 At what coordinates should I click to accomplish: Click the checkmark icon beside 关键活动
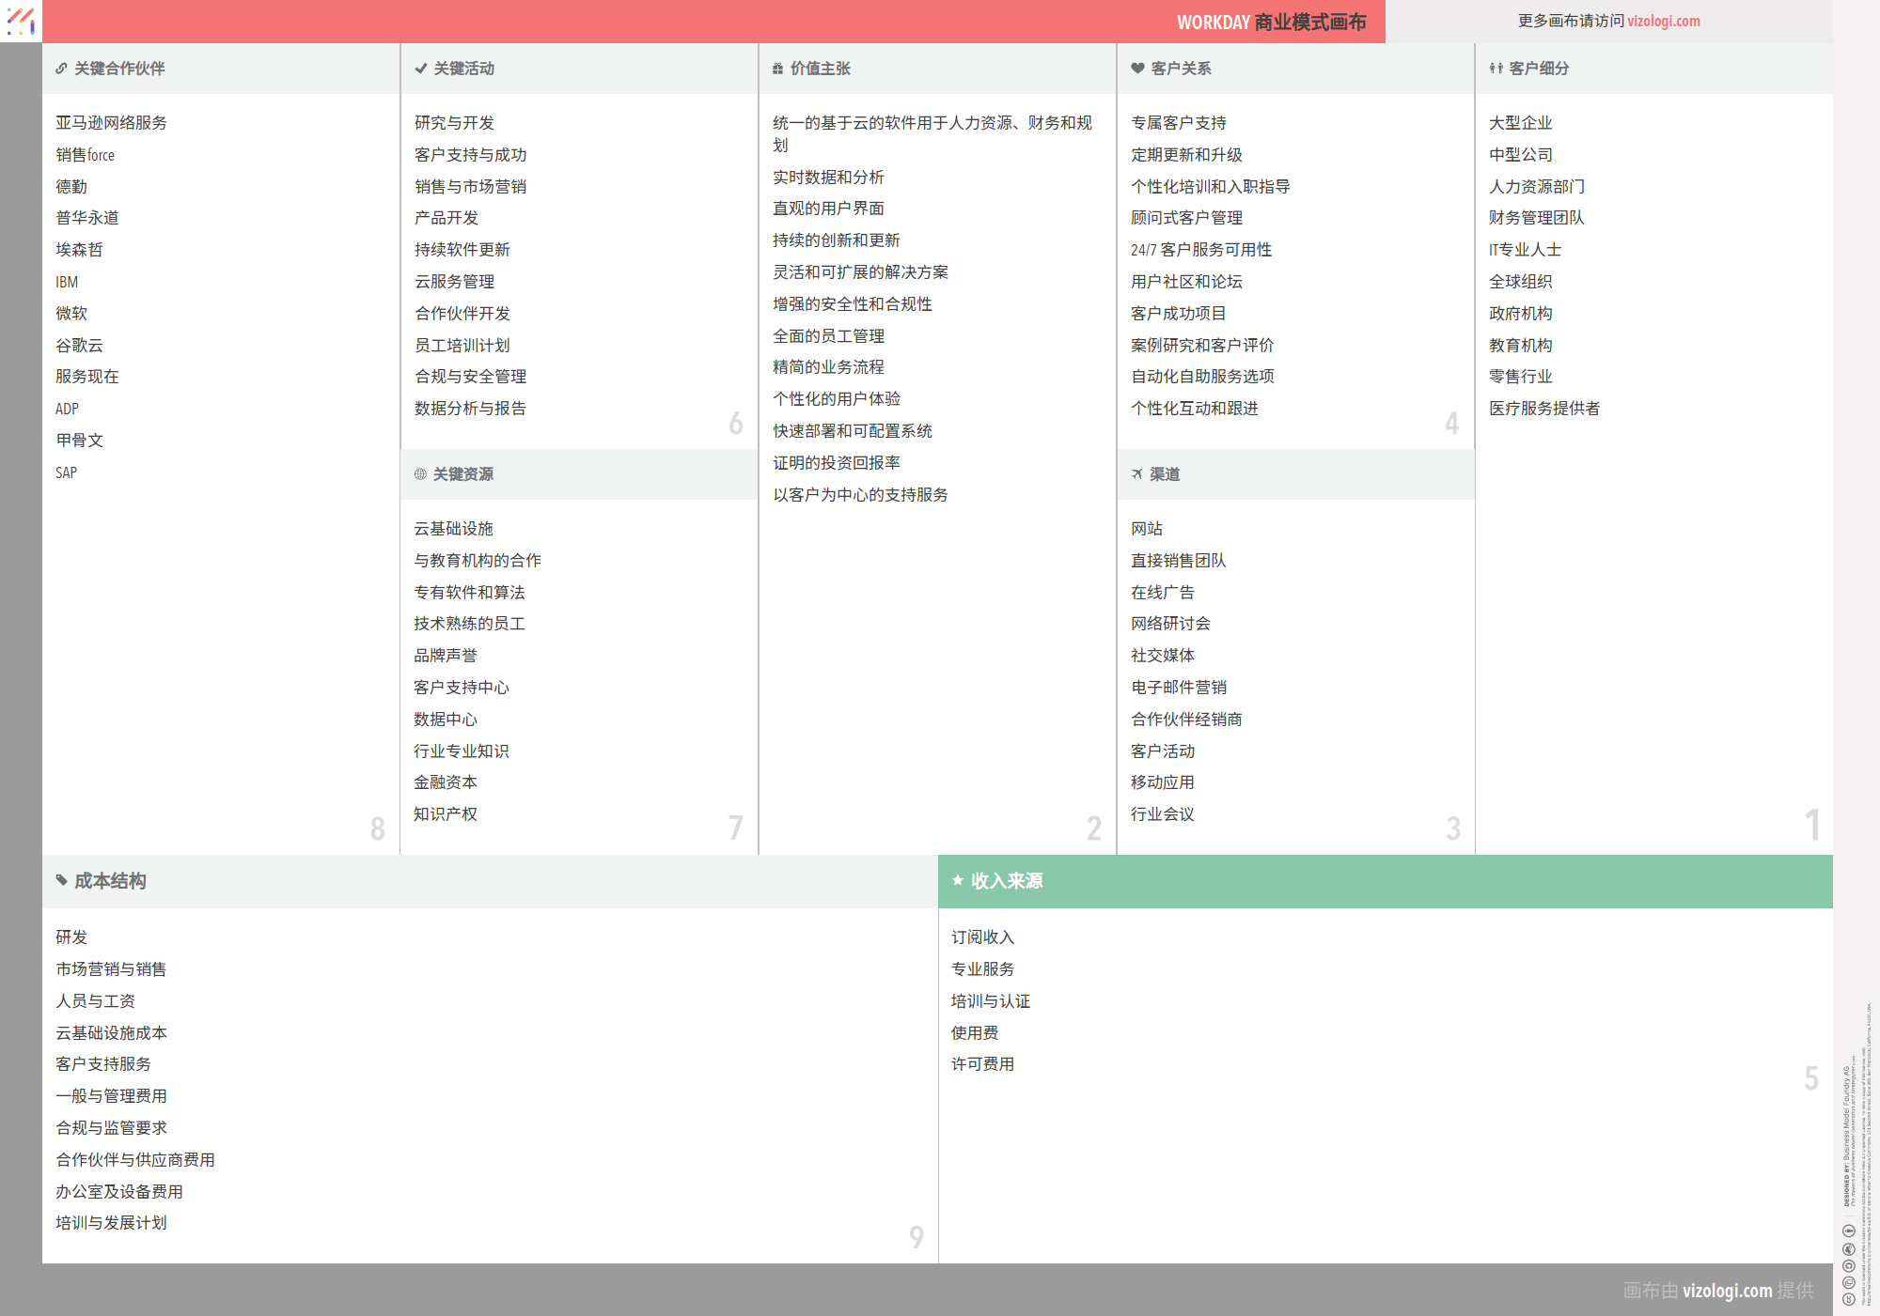(x=421, y=69)
